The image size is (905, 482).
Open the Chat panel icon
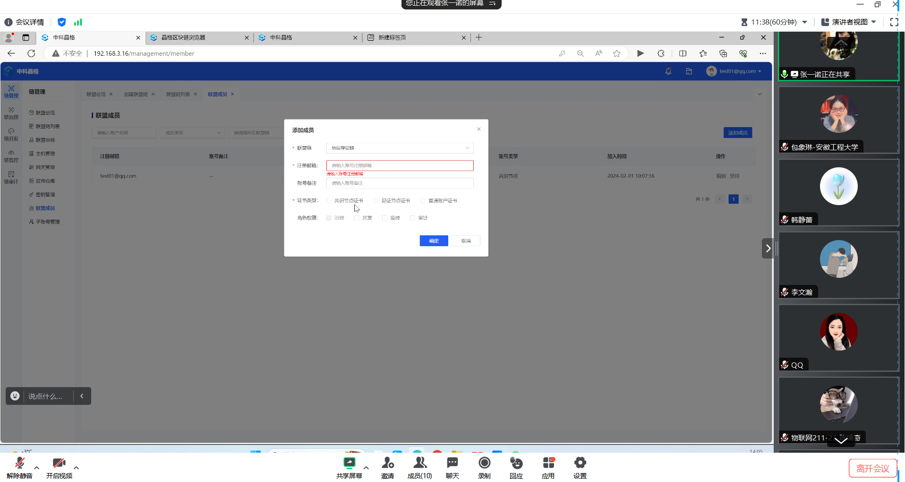452,464
